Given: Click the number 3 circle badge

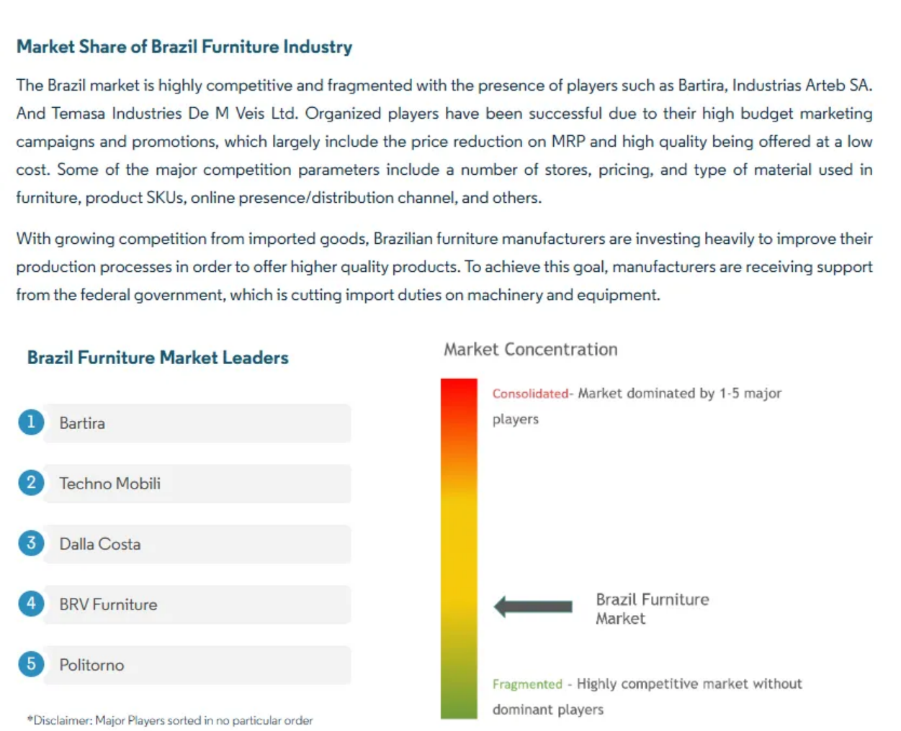Looking at the screenshot, I should [x=31, y=543].
